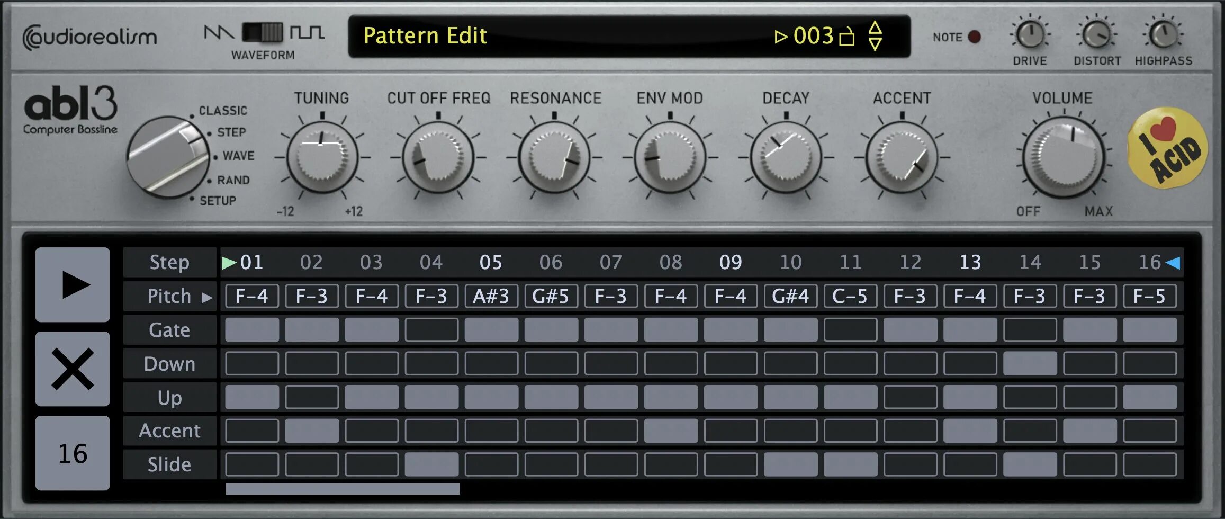Viewport: 1225px width, 519px height.
Task: Toggle Gate for step 14
Action: 1030,330
